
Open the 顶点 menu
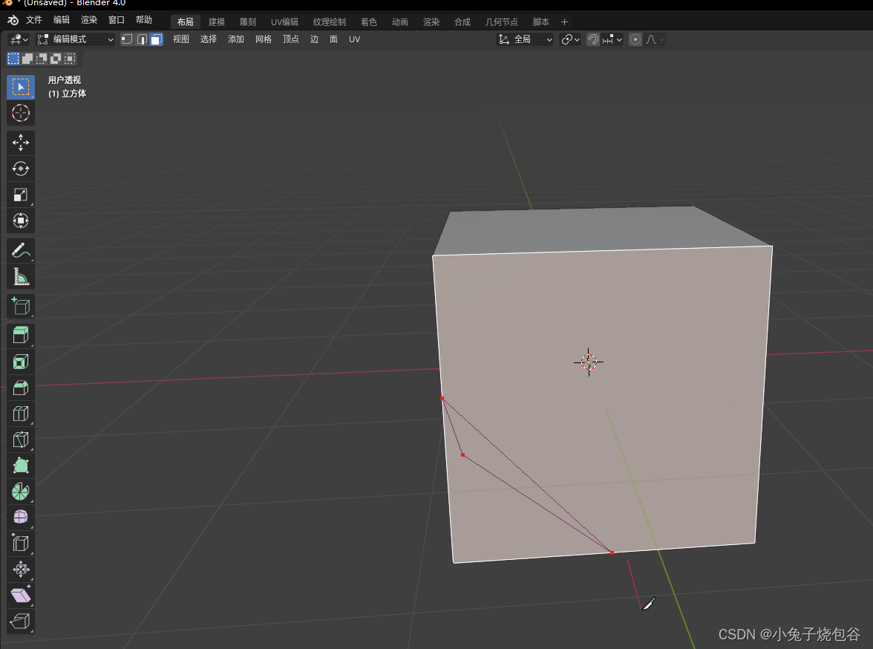coord(291,39)
